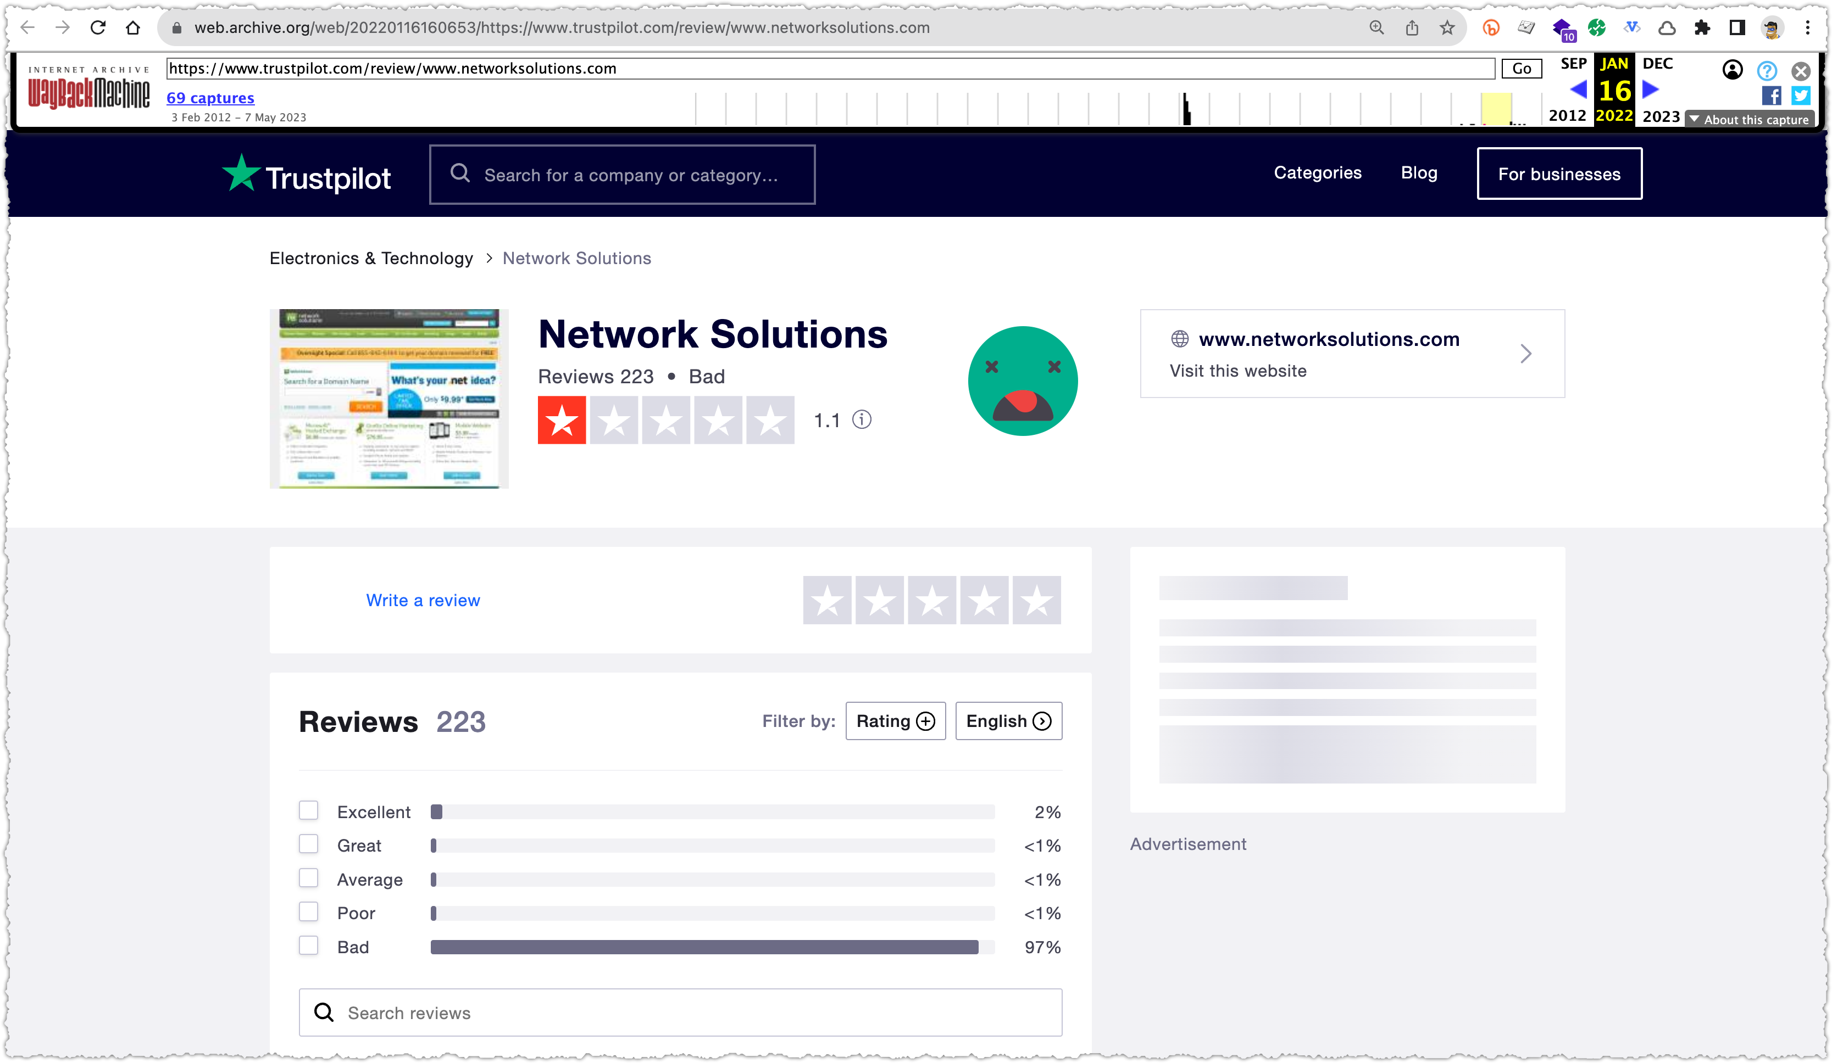The width and height of the screenshot is (1832, 1063).
Task: Click the For businesses button
Action: click(1559, 174)
